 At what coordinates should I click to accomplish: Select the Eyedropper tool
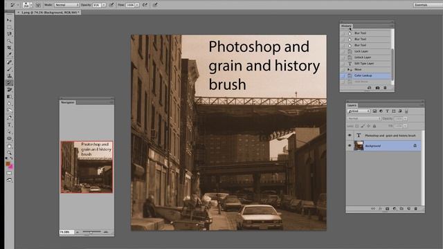click(9, 55)
